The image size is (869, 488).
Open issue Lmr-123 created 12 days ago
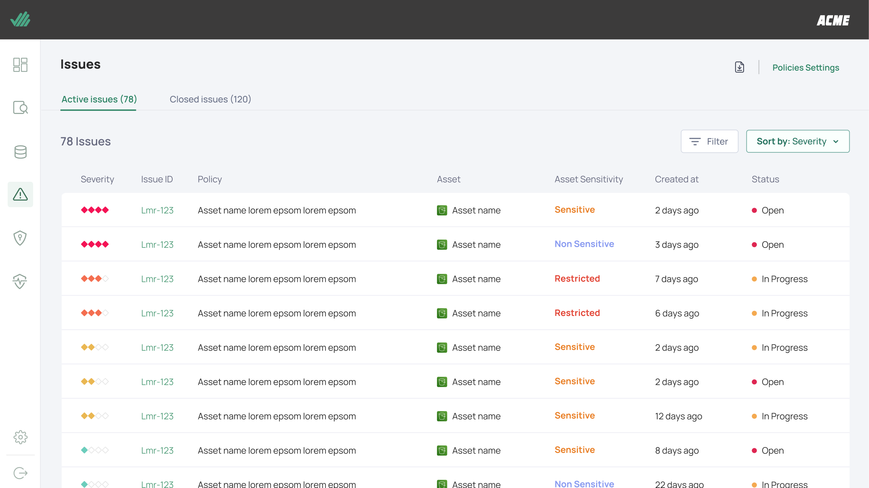157,416
